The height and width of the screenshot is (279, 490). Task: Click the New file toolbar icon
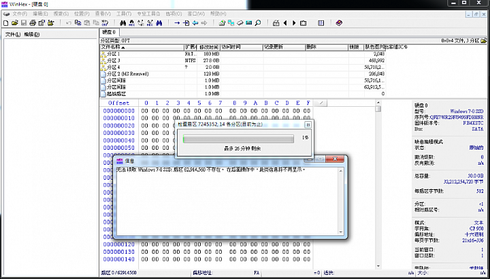click(x=6, y=23)
